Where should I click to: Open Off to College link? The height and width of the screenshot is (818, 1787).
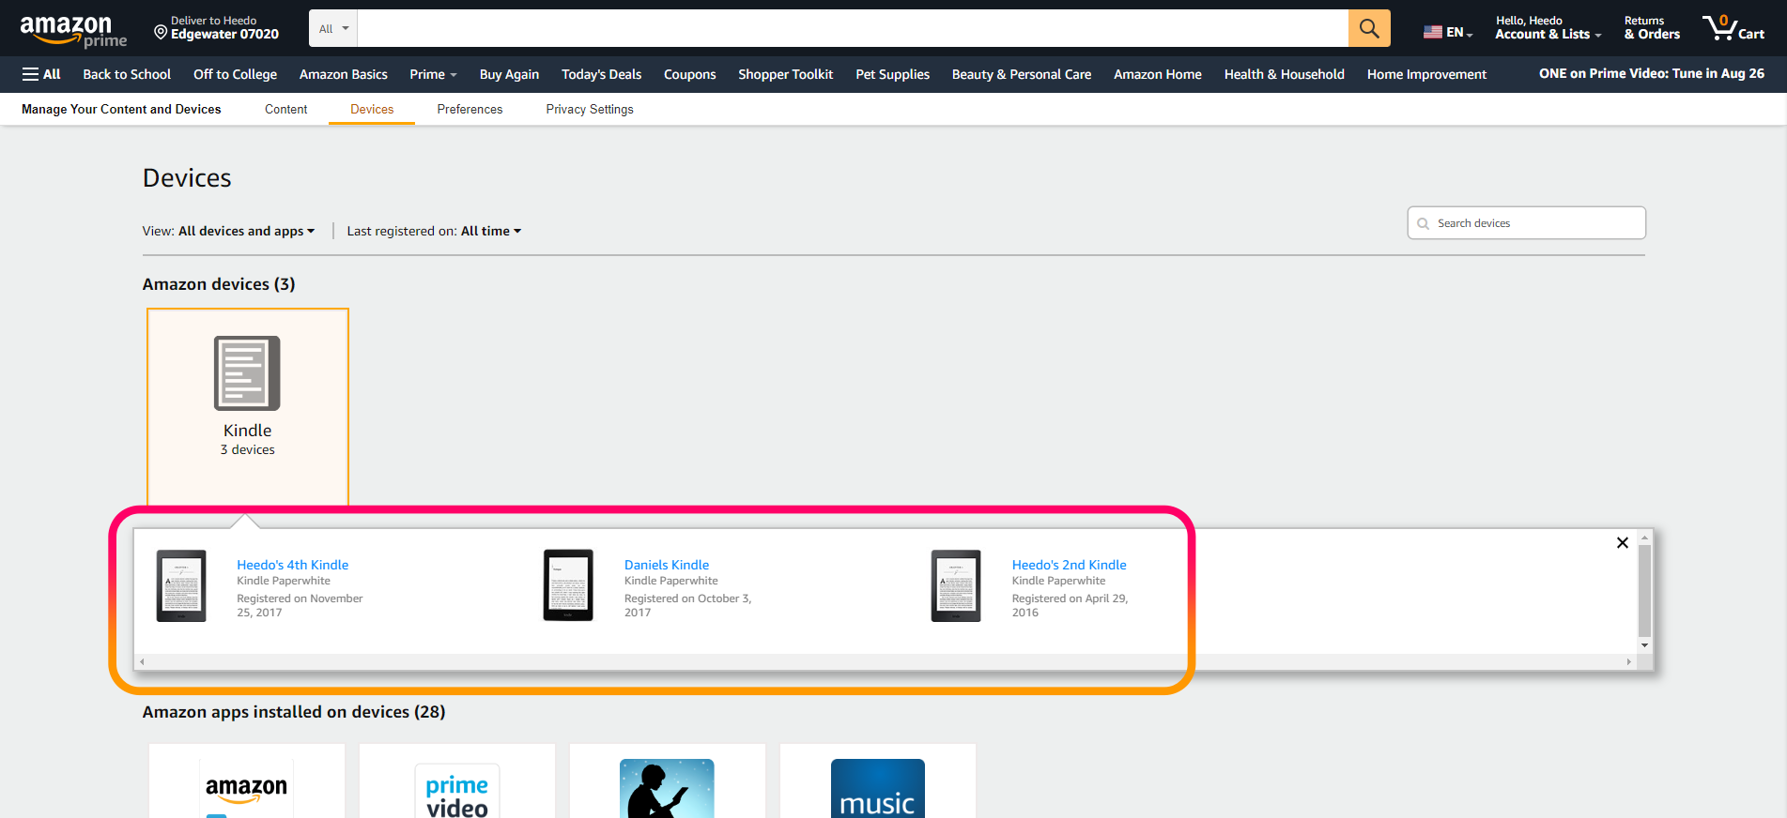pos(235,74)
